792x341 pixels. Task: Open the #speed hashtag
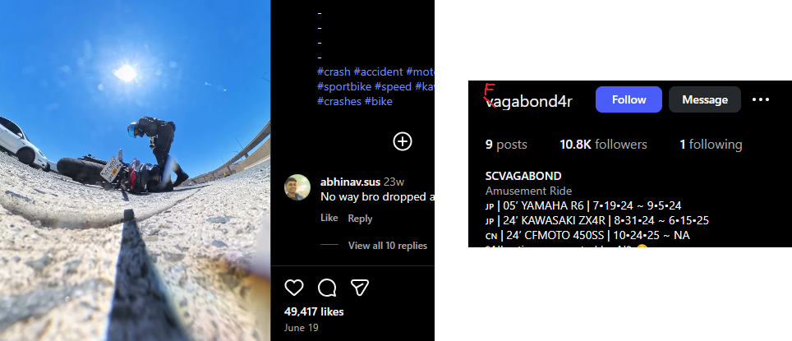pyautogui.click(x=393, y=86)
